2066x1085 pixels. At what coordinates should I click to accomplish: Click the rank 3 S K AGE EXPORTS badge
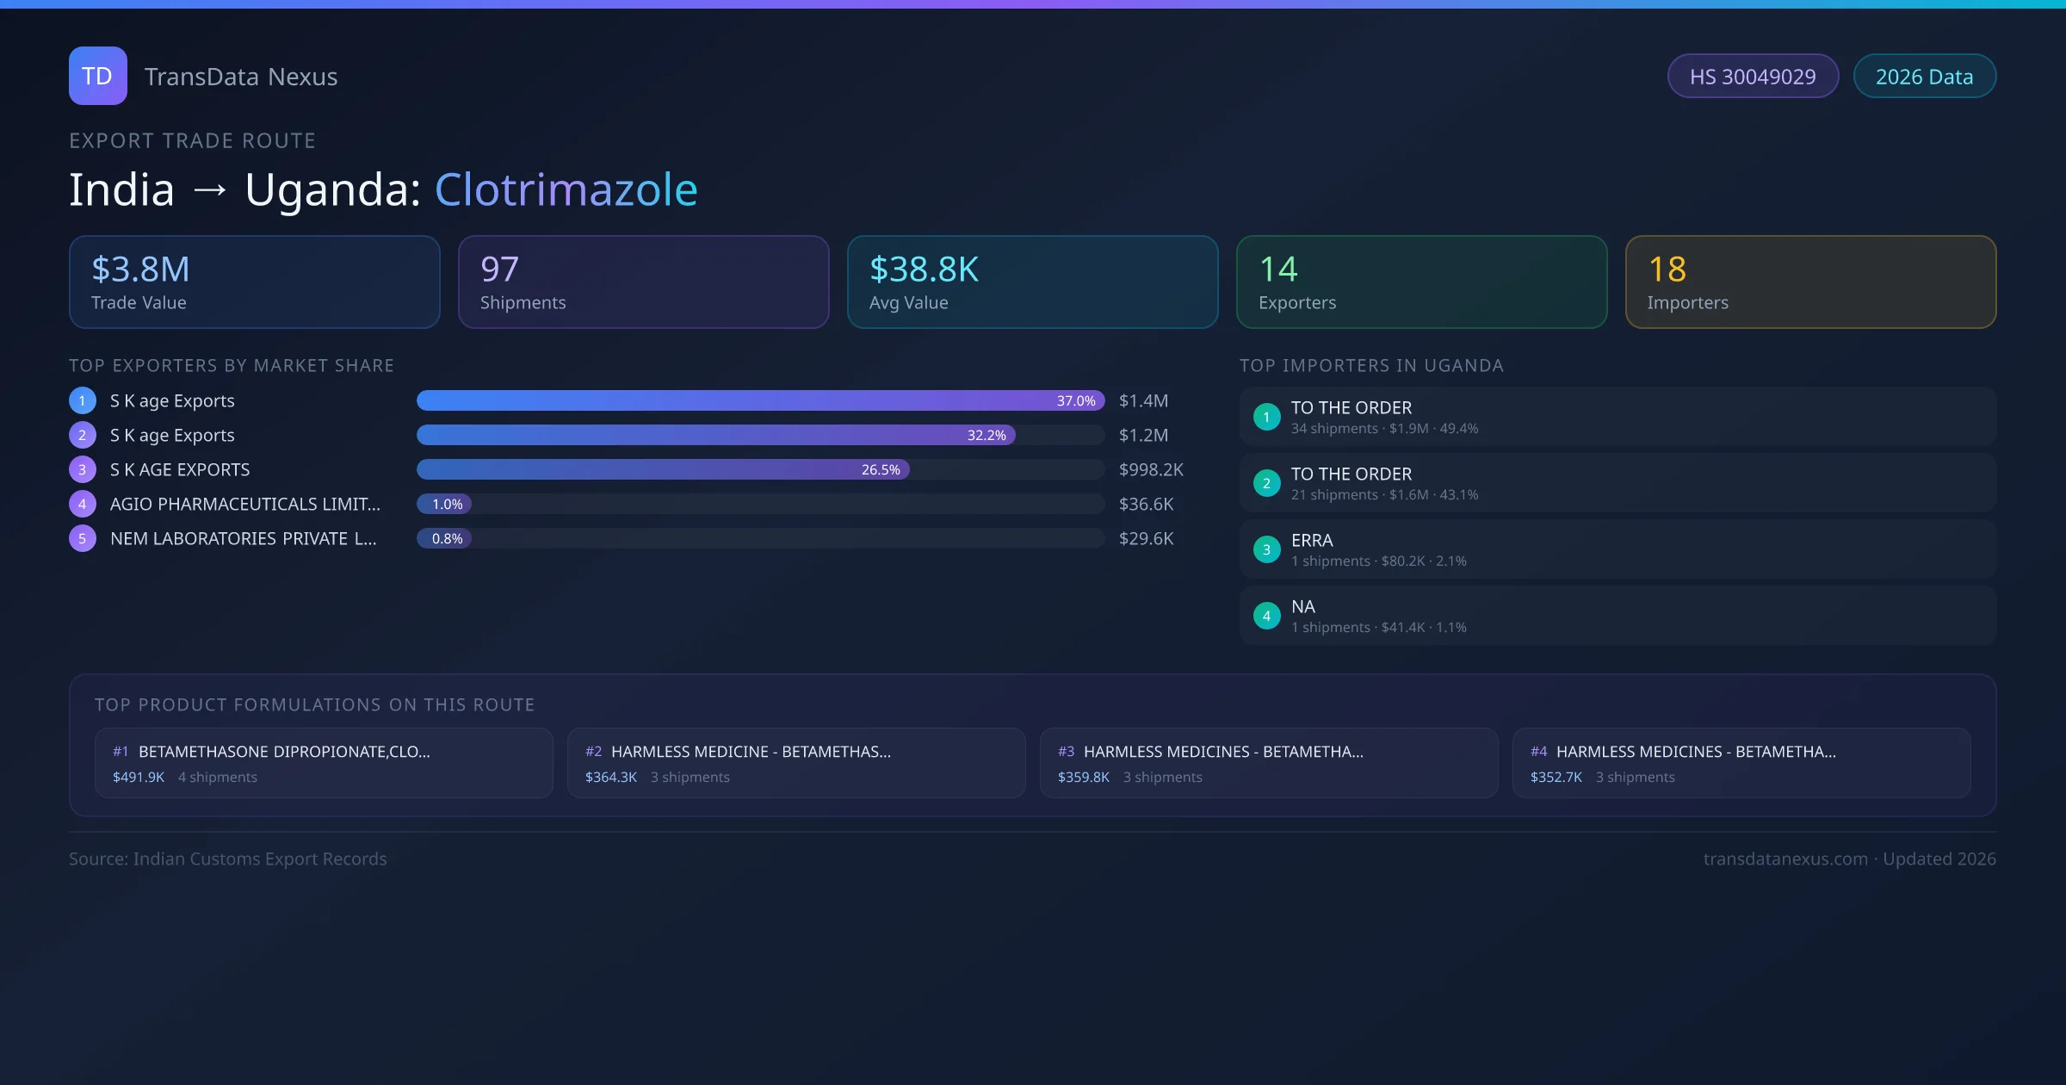pyautogui.click(x=83, y=469)
